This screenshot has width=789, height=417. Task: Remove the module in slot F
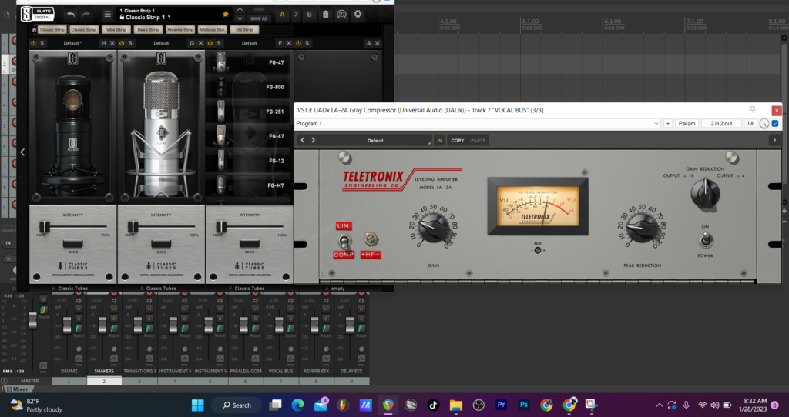pyautogui.click(x=289, y=43)
